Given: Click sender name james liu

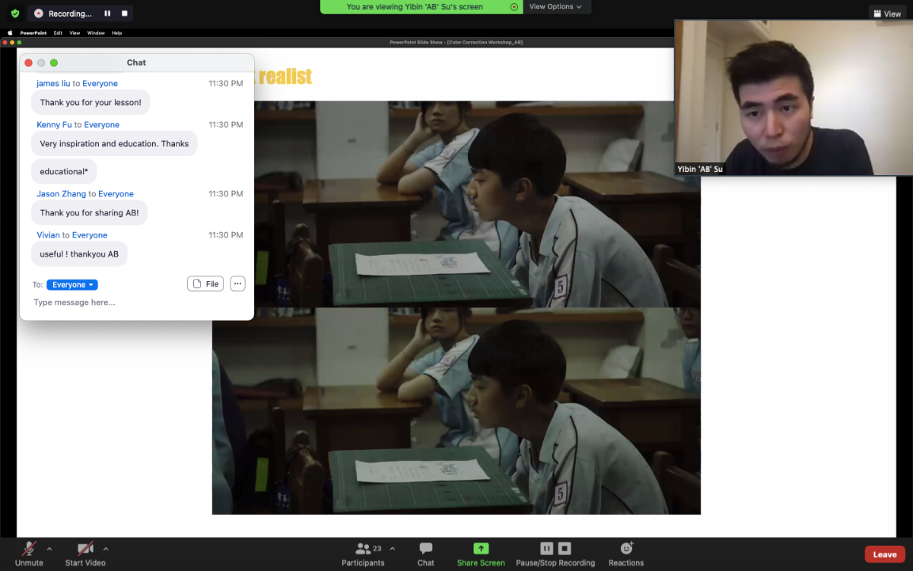Looking at the screenshot, I should (x=53, y=84).
